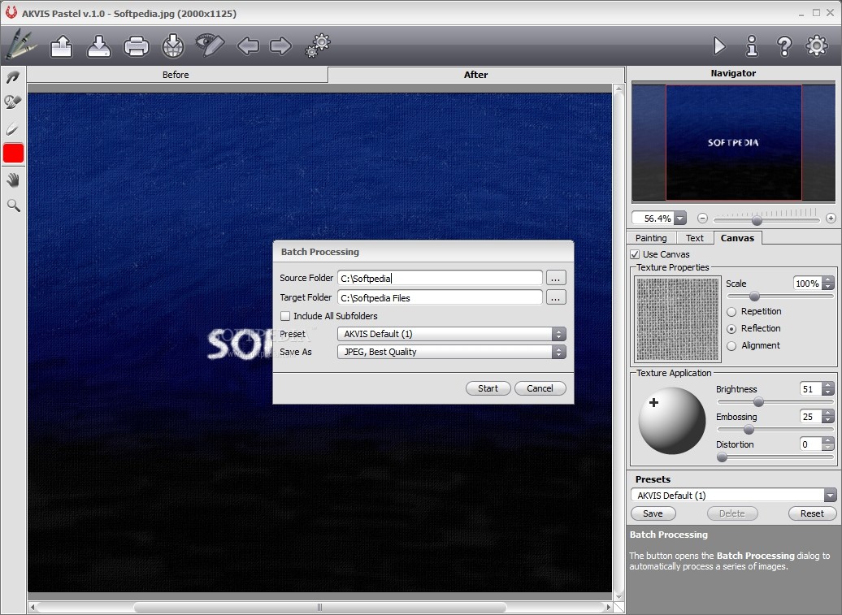842x615 pixels.
Task: Click the Navigator preview thumbnail
Action: [734, 142]
